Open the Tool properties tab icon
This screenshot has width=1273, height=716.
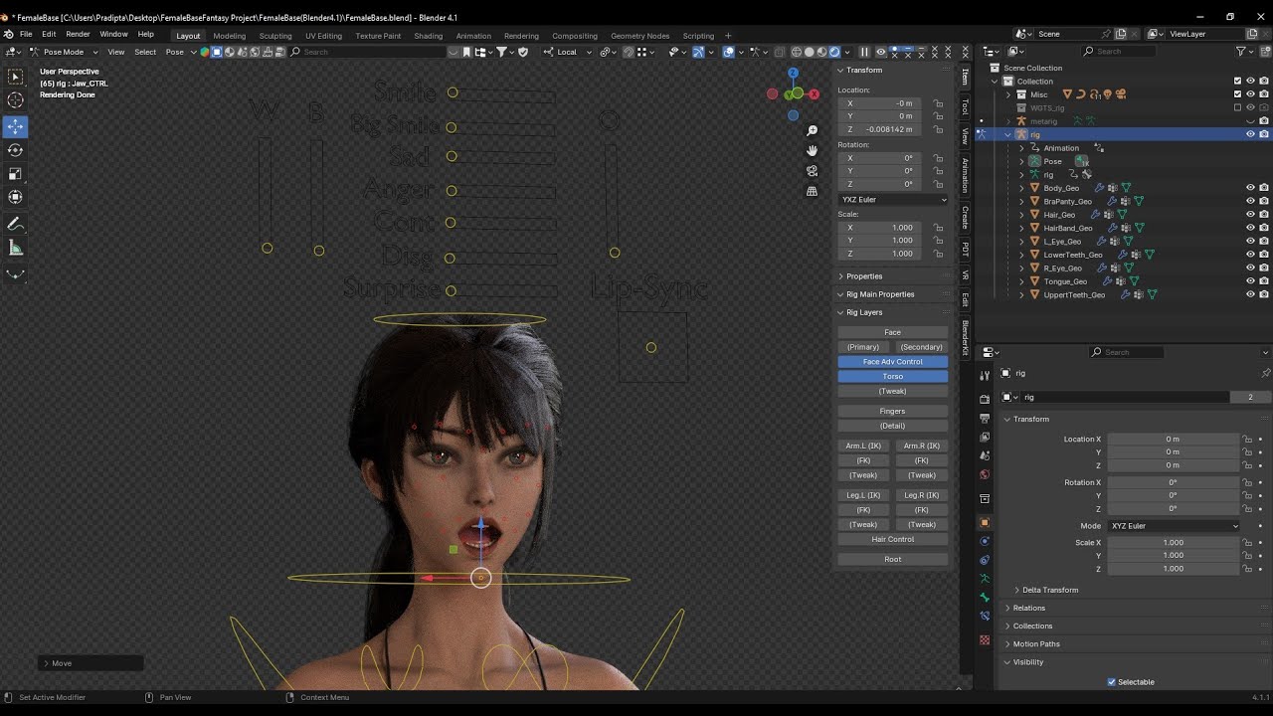pos(985,375)
